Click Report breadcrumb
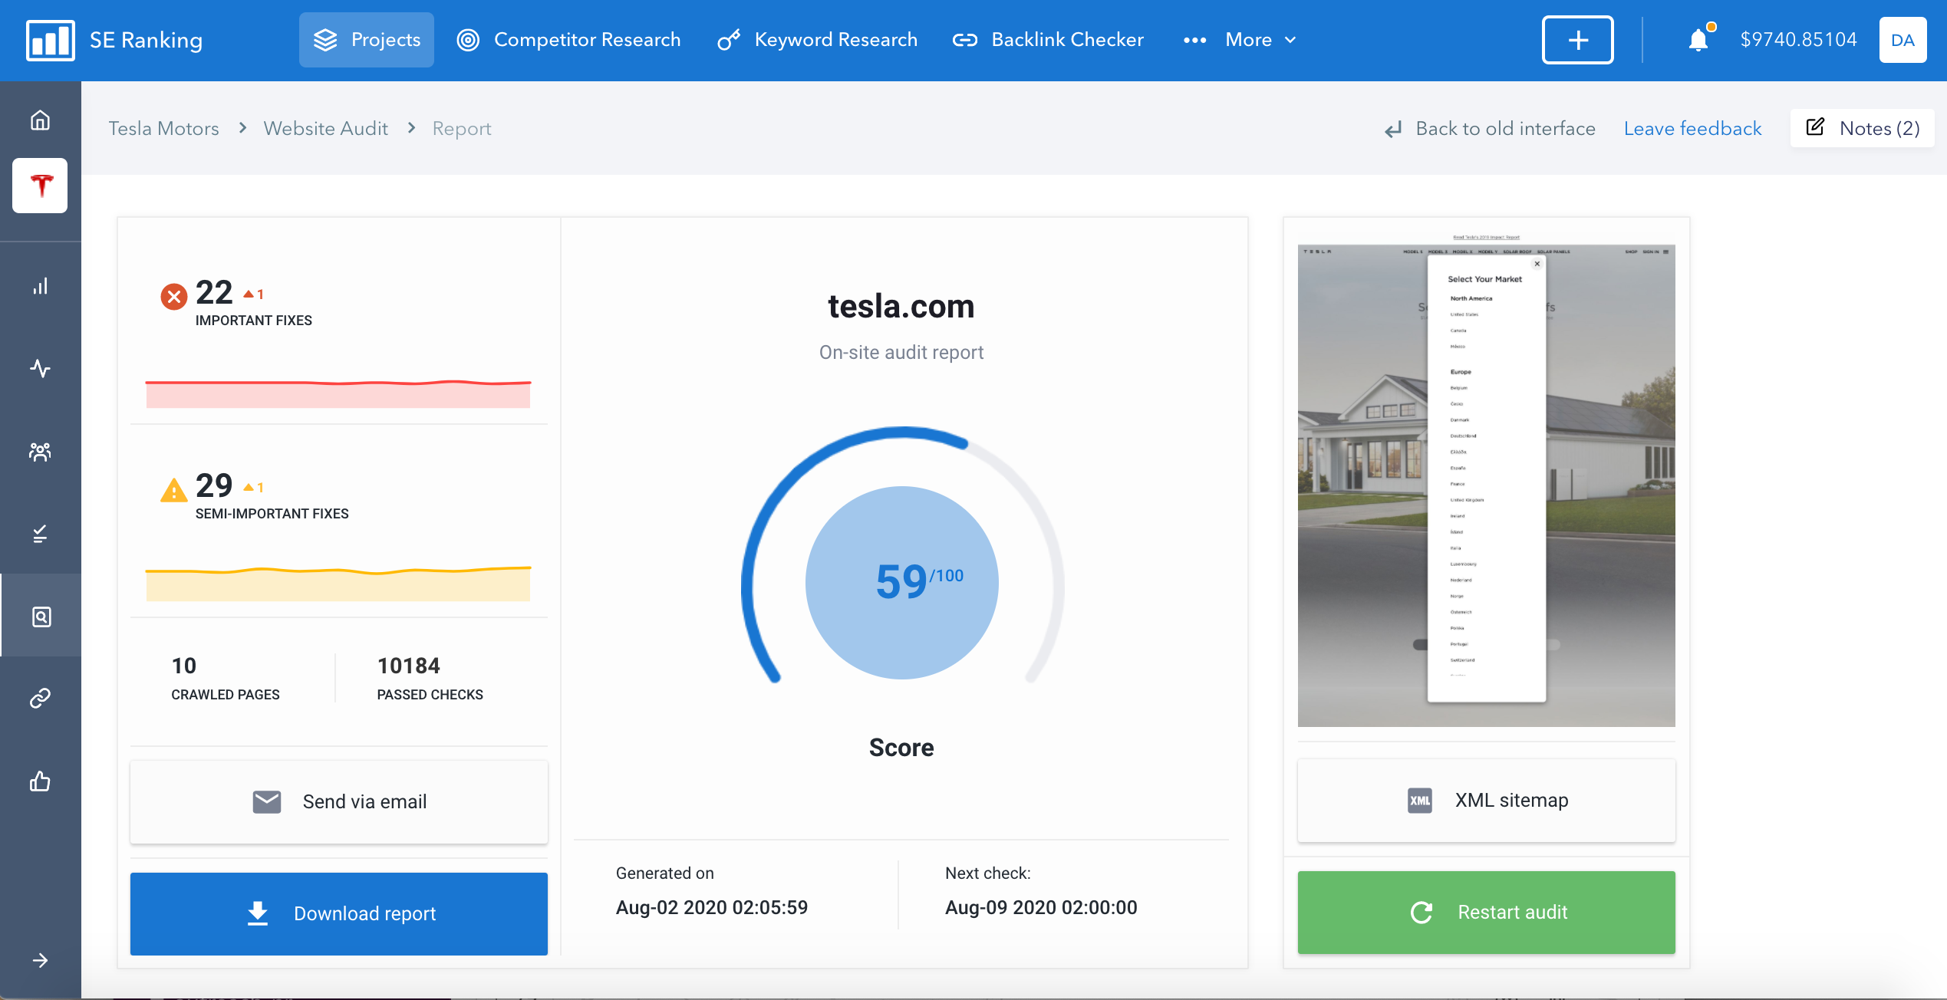This screenshot has height=1000, width=1947. tap(461, 129)
